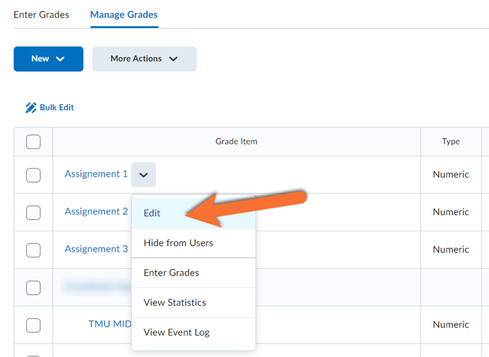Check the blurred category row checkbox
489x357 pixels.
coord(34,287)
